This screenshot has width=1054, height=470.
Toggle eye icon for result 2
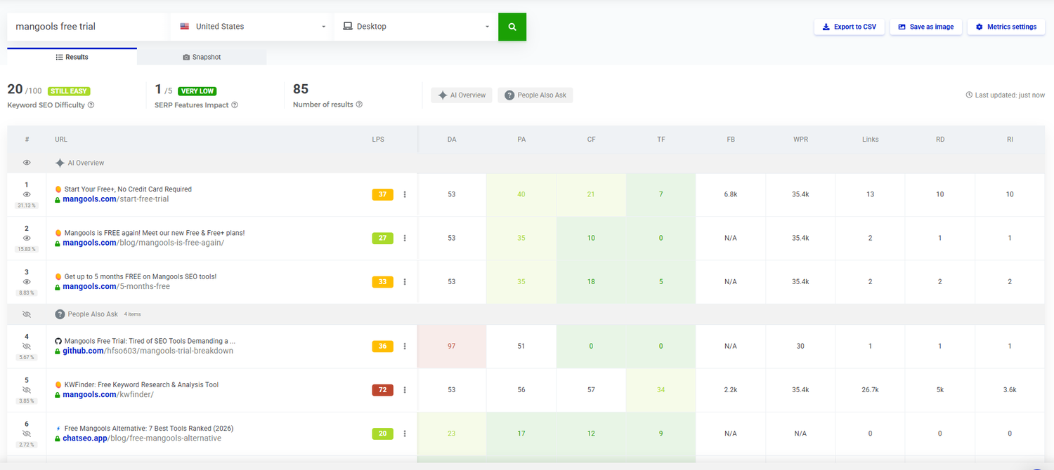[27, 238]
